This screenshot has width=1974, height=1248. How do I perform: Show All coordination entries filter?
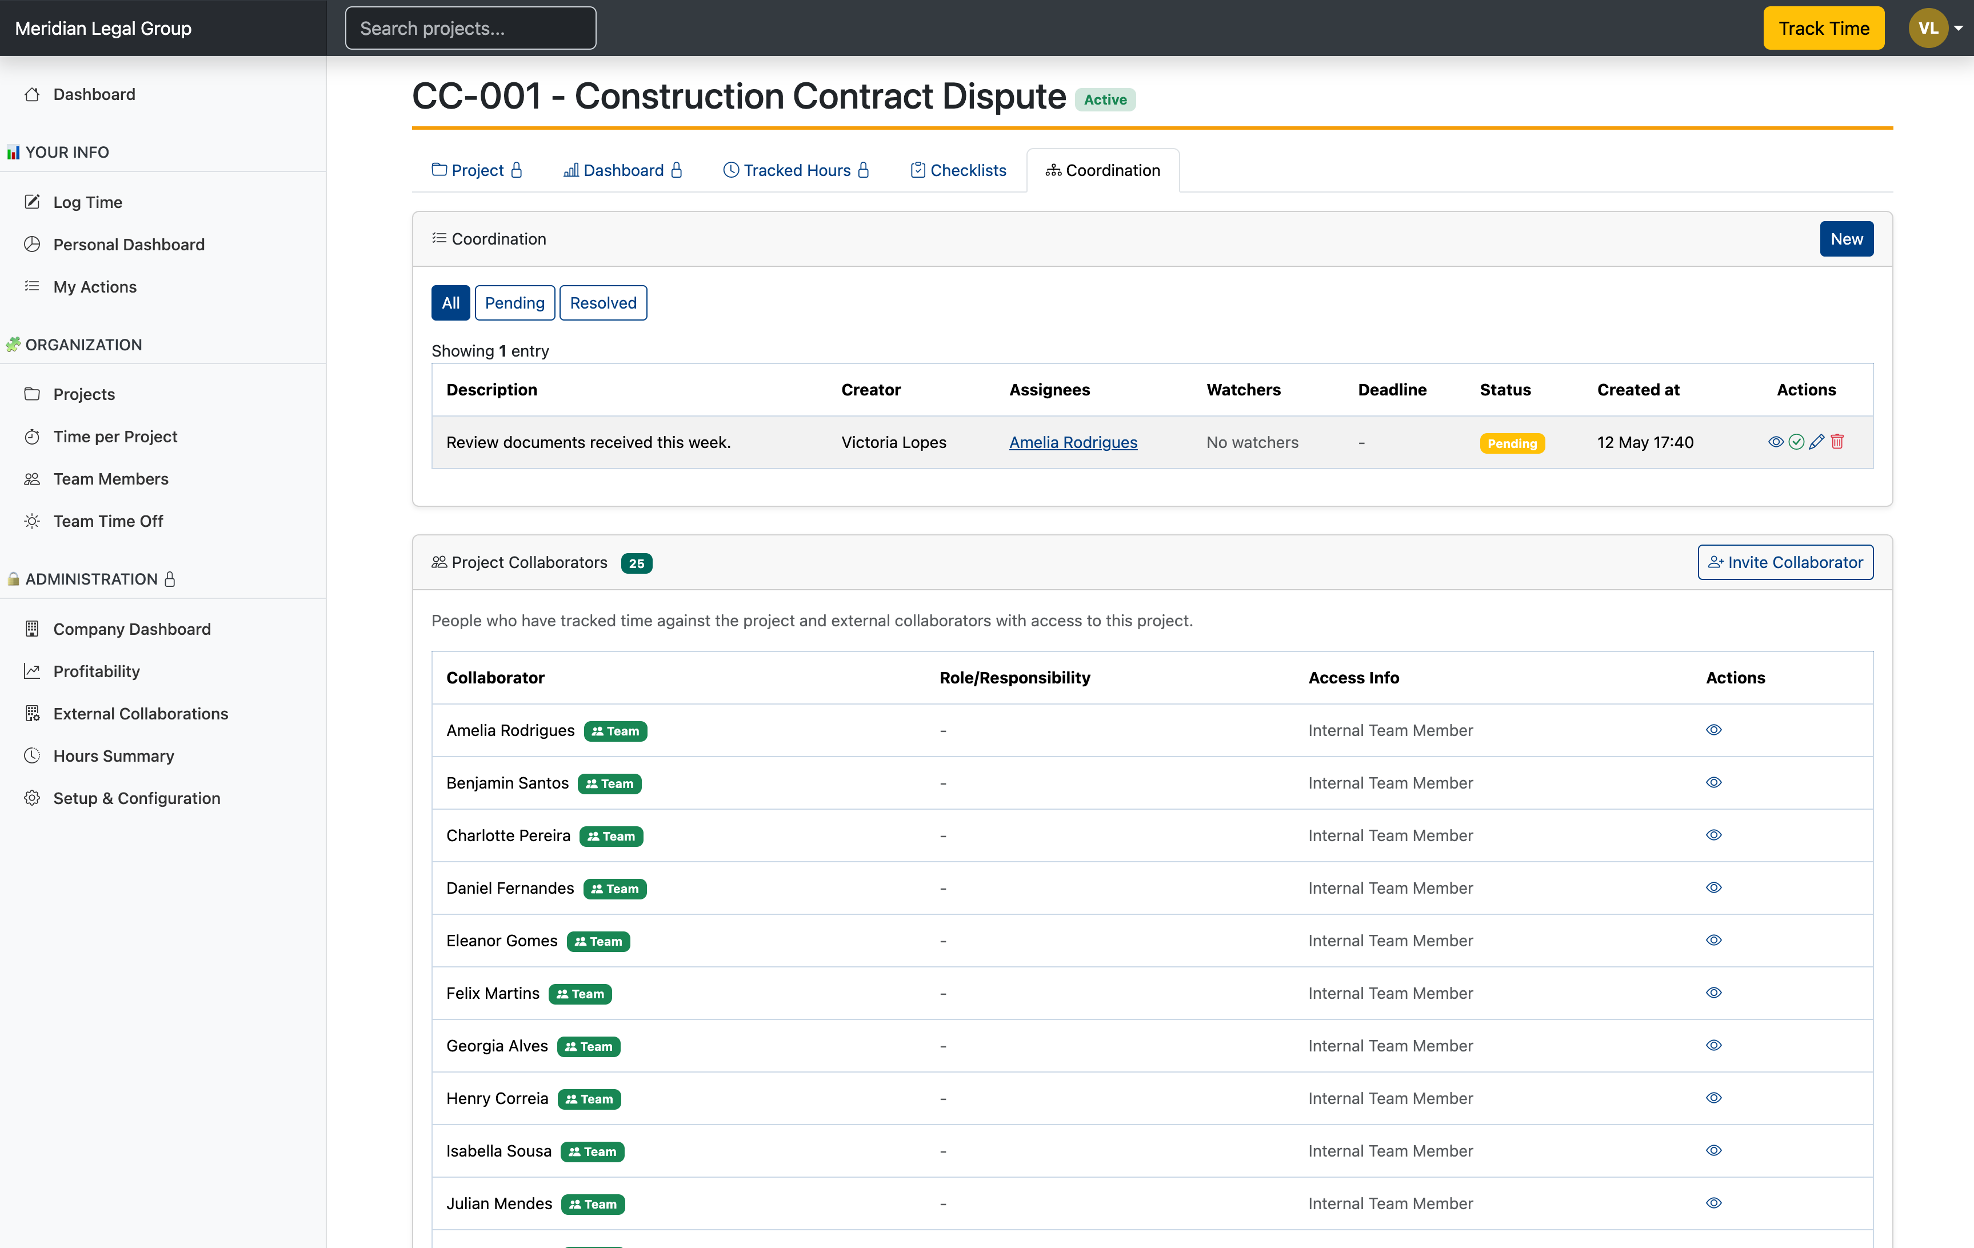click(450, 302)
